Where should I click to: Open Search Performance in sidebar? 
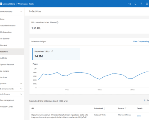coord(8,25)
